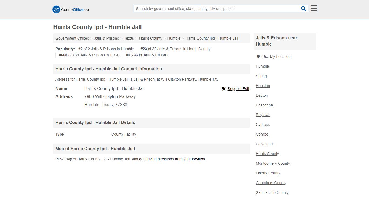Open Baytown jails link
Screen dimensions: 369x207
point(263,115)
